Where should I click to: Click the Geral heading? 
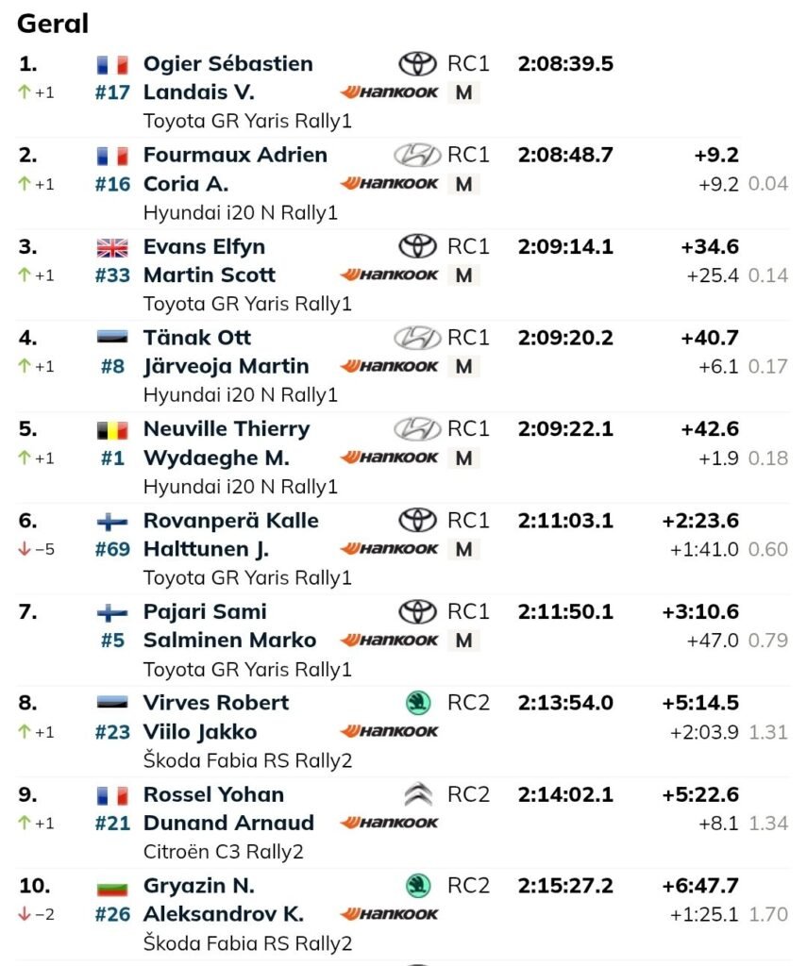click(53, 24)
